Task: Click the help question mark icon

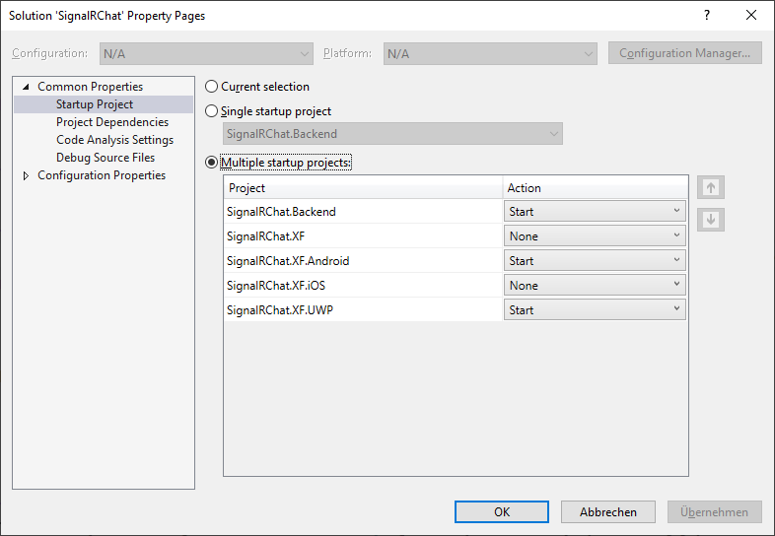Action: 706,16
